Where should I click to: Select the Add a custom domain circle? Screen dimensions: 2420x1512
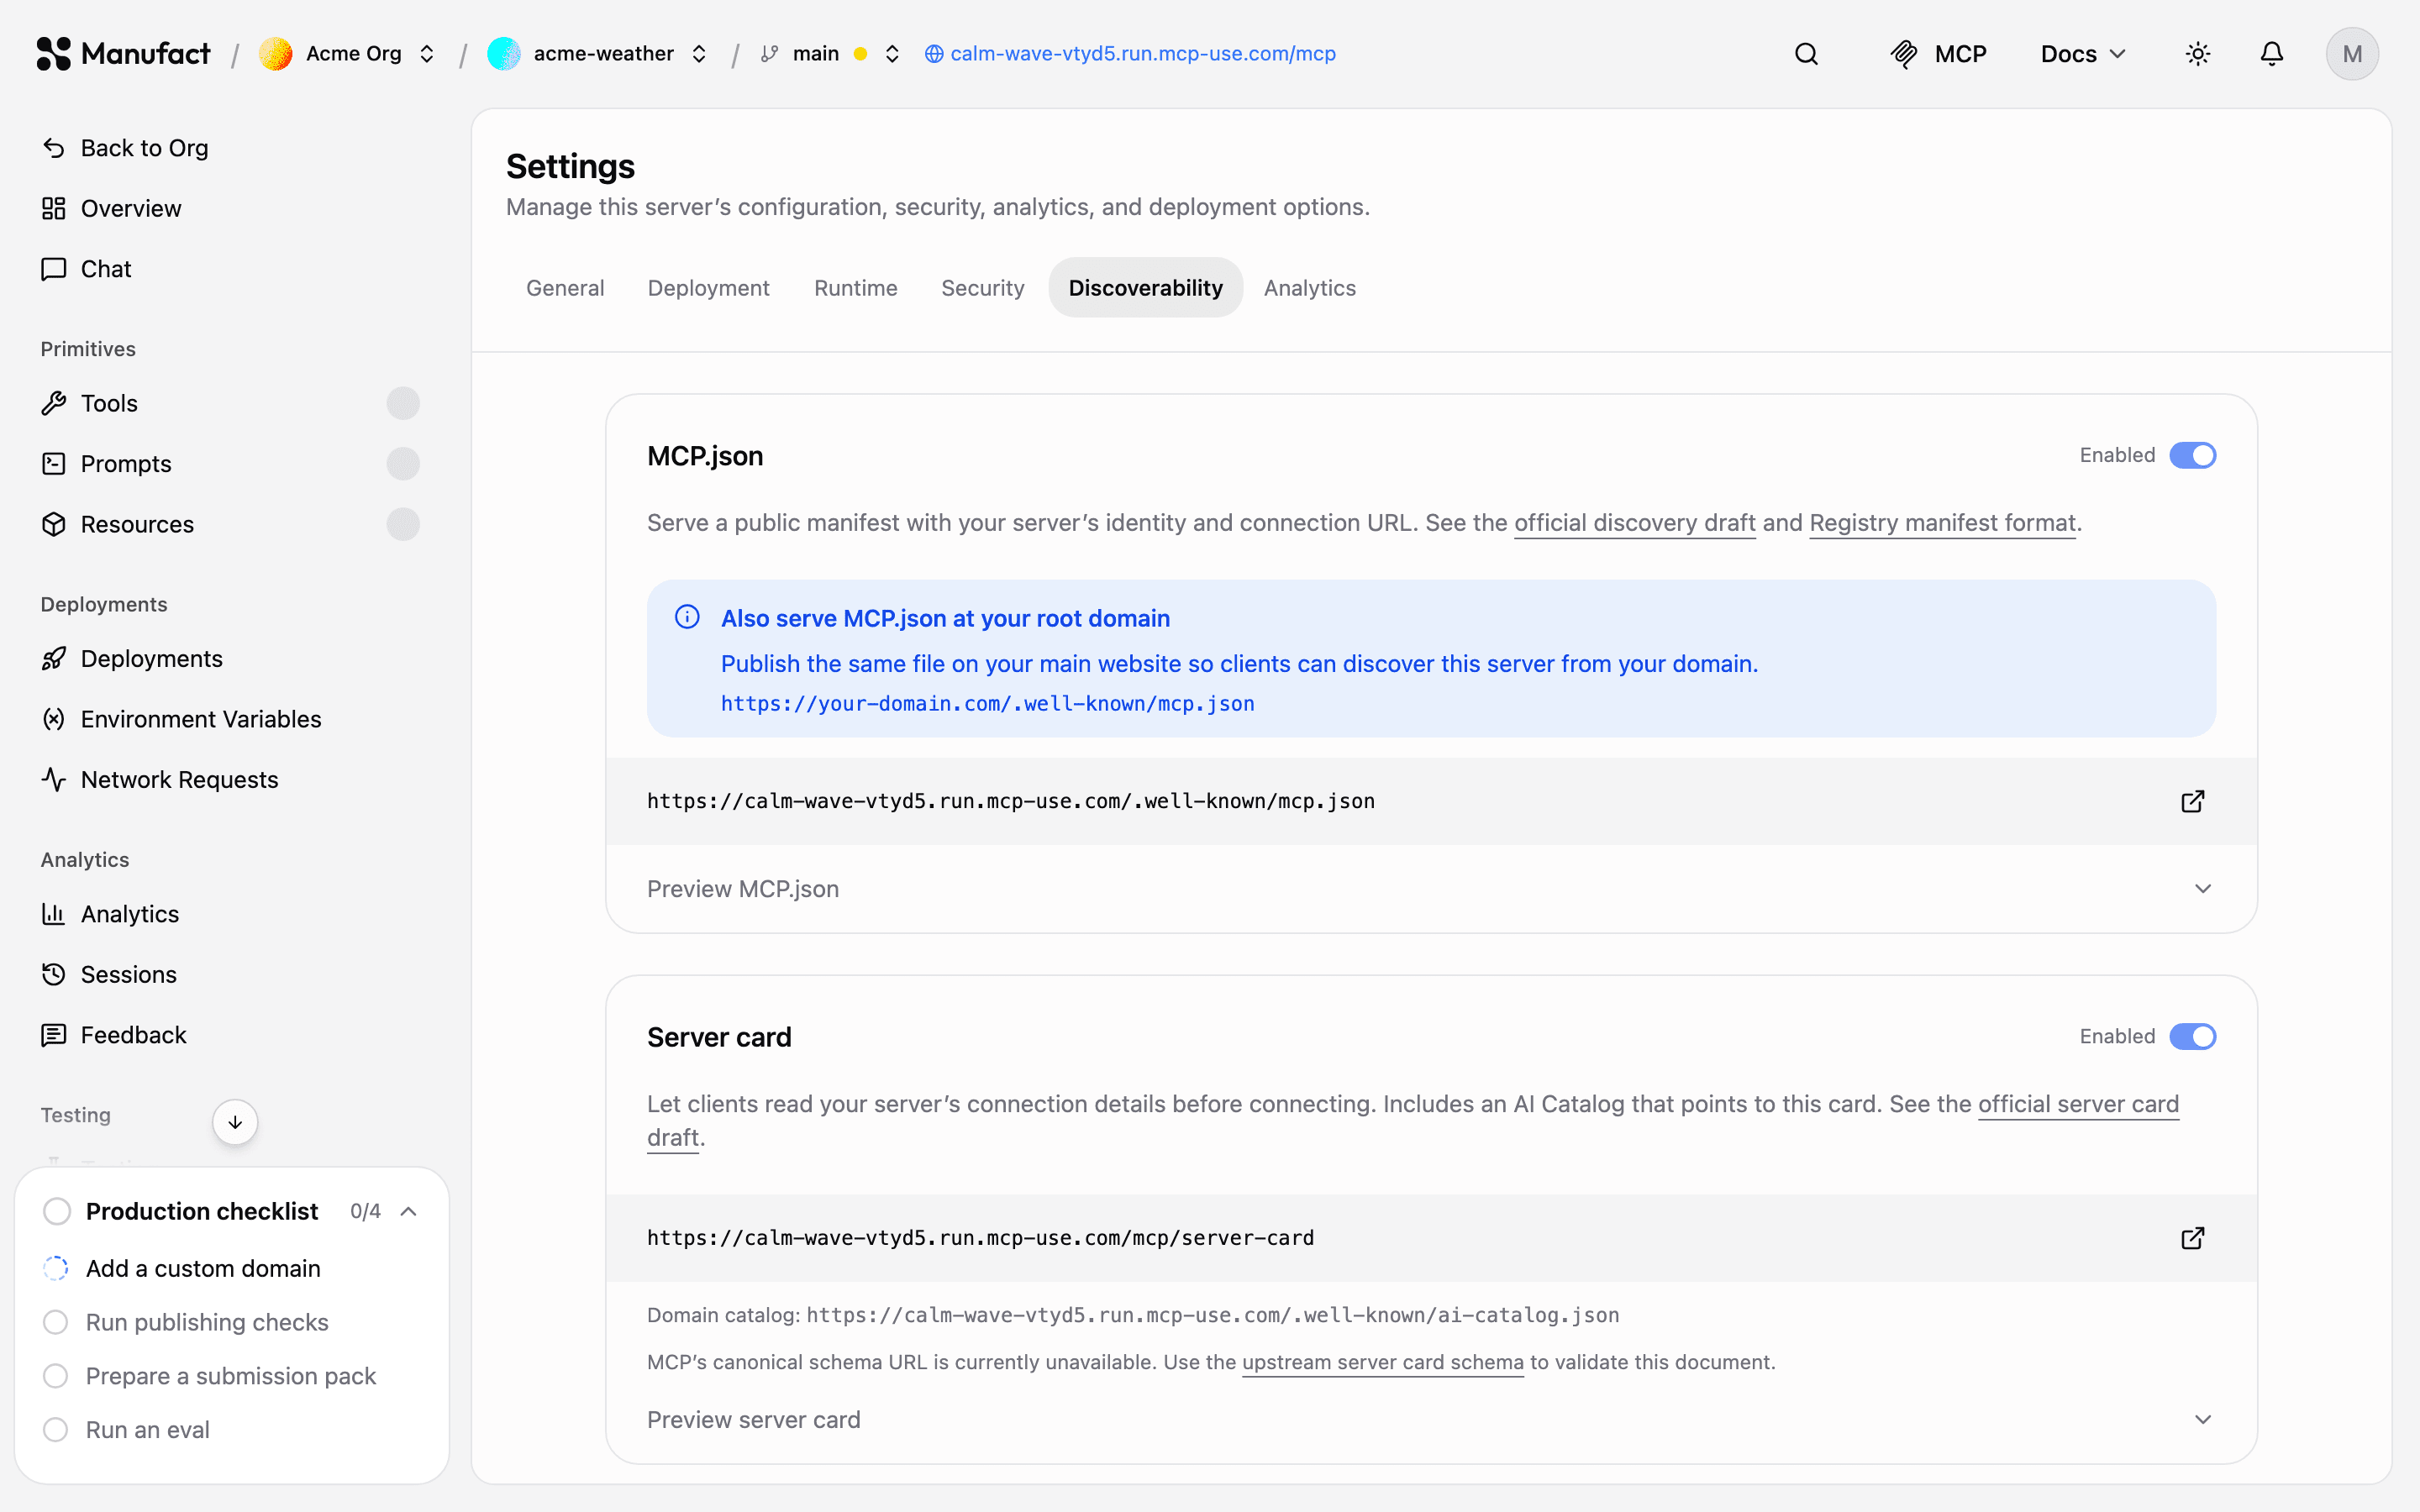[56, 1268]
